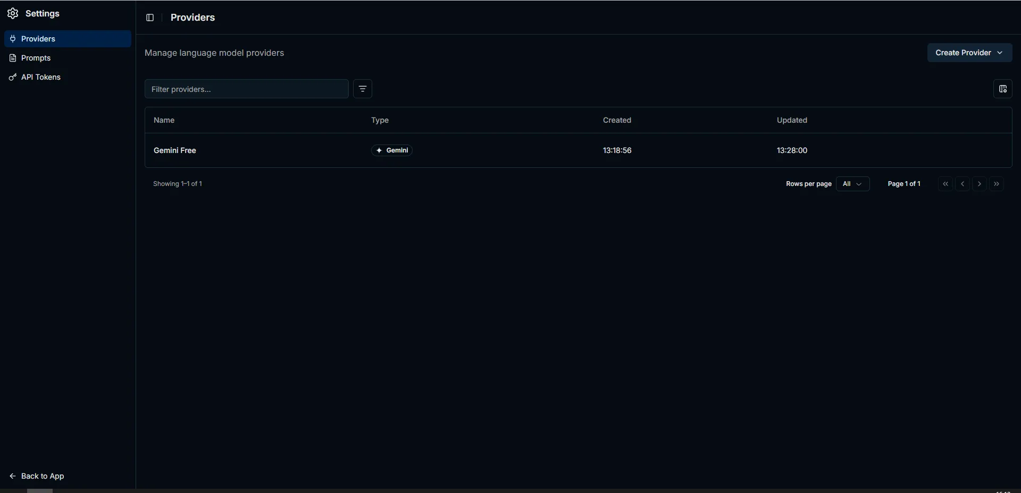
Task: Focus the Filter providers input
Action: (247, 89)
